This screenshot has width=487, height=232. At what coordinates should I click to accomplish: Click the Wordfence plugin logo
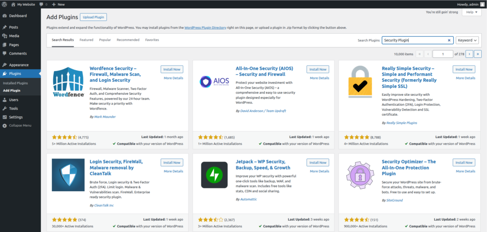tap(68, 82)
